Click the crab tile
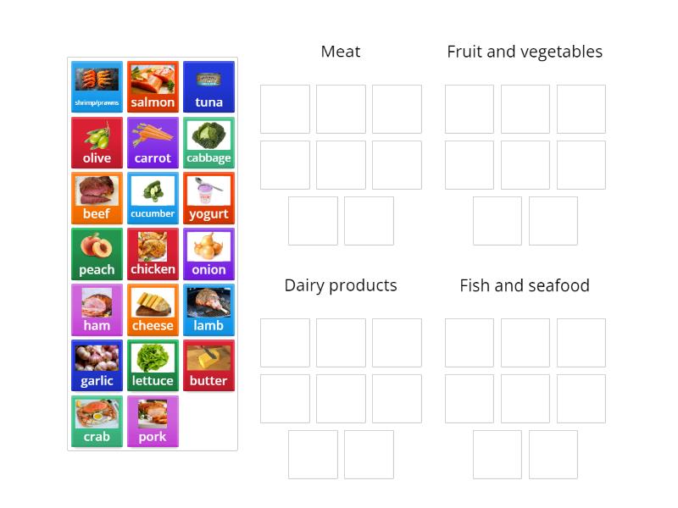Viewport: 678px width, 508px height. pyautogui.click(x=97, y=422)
